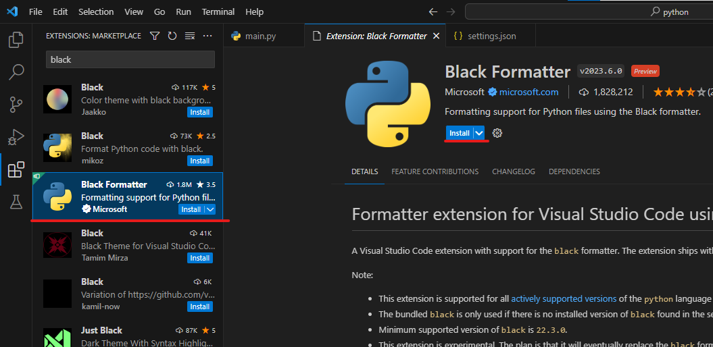Open the actively supported versions link
The width and height of the screenshot is (713, 347).
[564, 299]
